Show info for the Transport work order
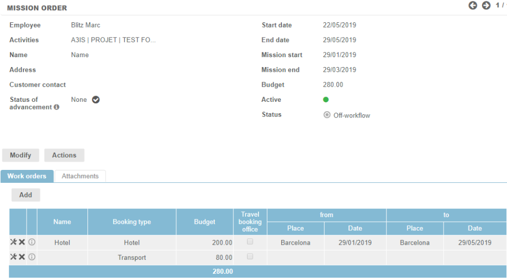This screenshot has height=279, width=507. click(32, 257)
